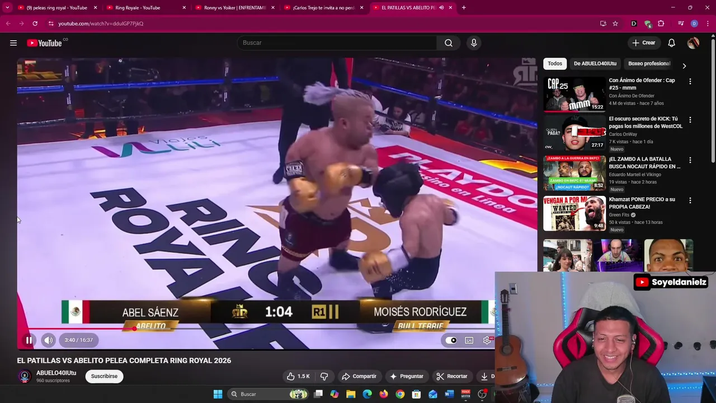Image resolution: width=716 pixels, height=403 pixels.
Task: Click Green Fits channel name
Action: 620,215
